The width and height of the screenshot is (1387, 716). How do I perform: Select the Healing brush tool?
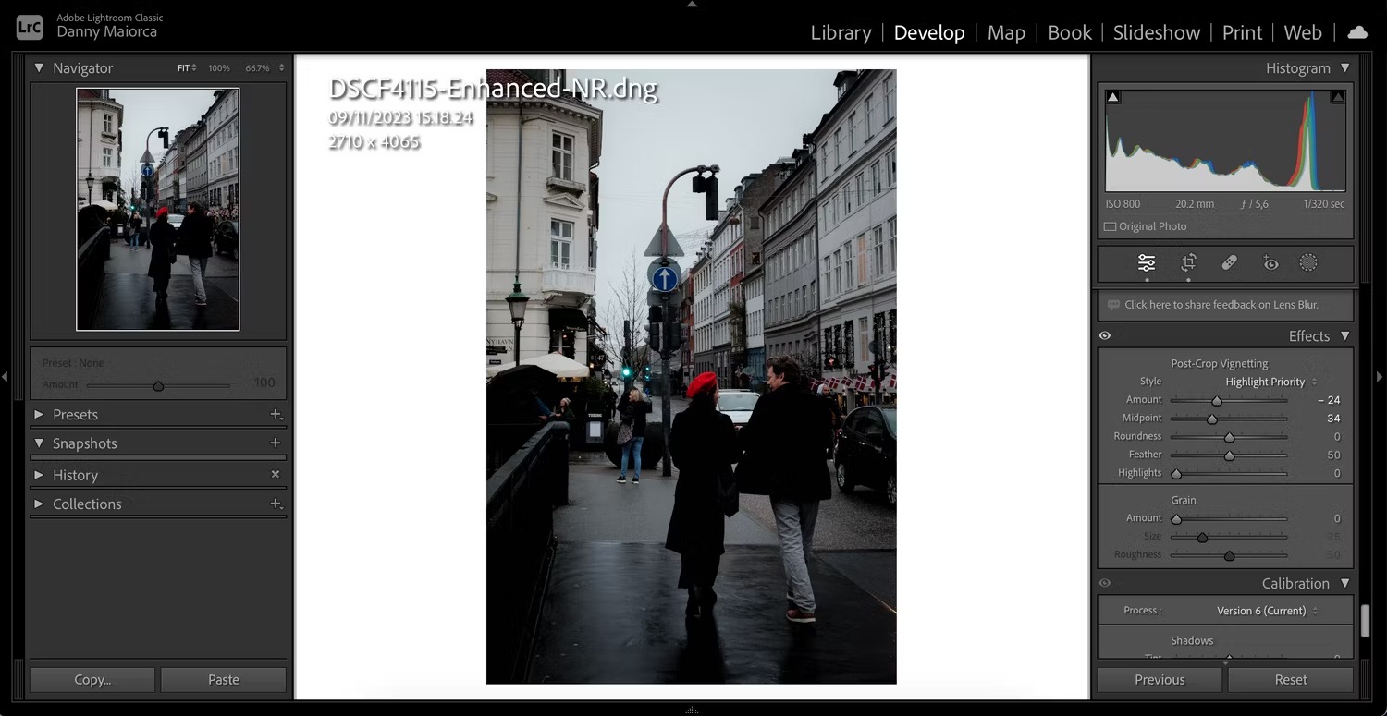point(1229,263)
